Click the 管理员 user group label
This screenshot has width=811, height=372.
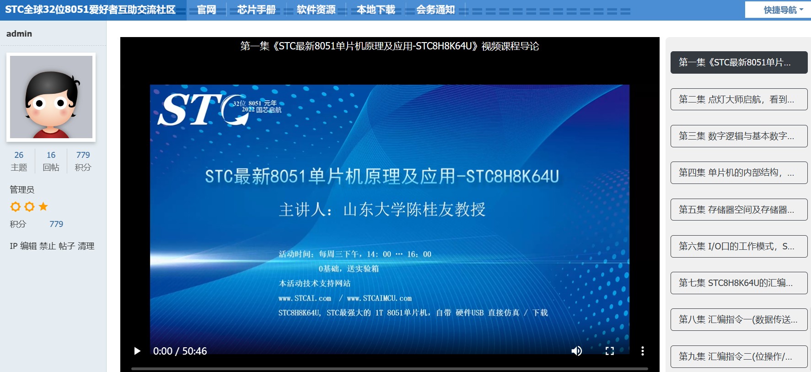pos(22,189)
